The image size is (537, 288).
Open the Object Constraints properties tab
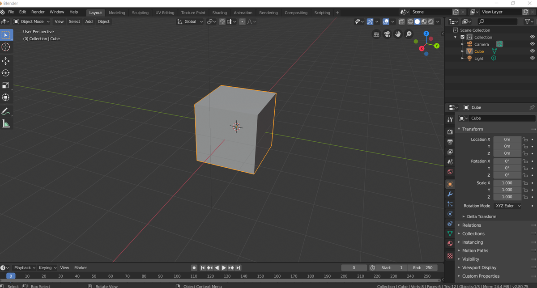pyautogui.click(x=450, y=224)
